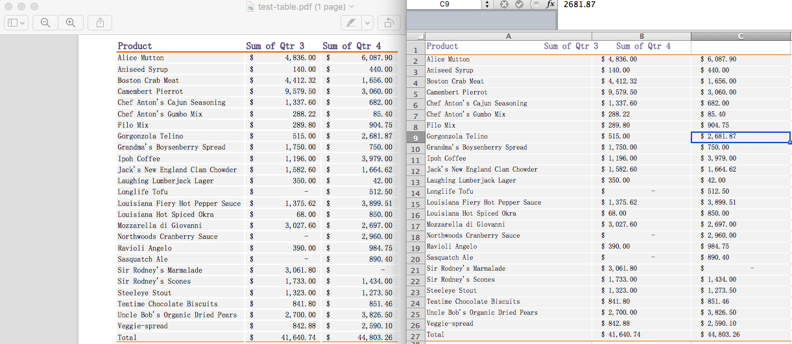Click spreadsheet cell '$ 1,664.62'

pos(718,170)
